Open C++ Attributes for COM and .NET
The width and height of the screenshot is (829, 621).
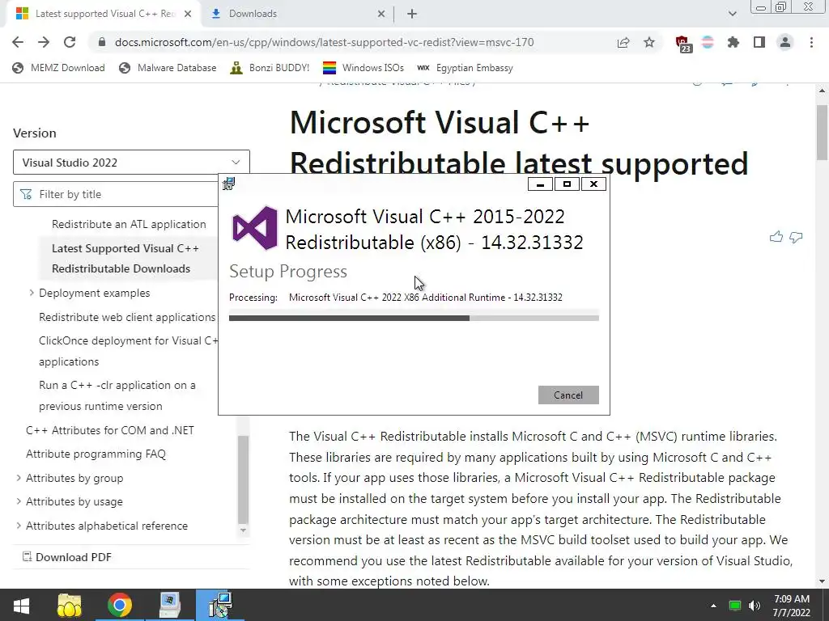click(110, 430)
